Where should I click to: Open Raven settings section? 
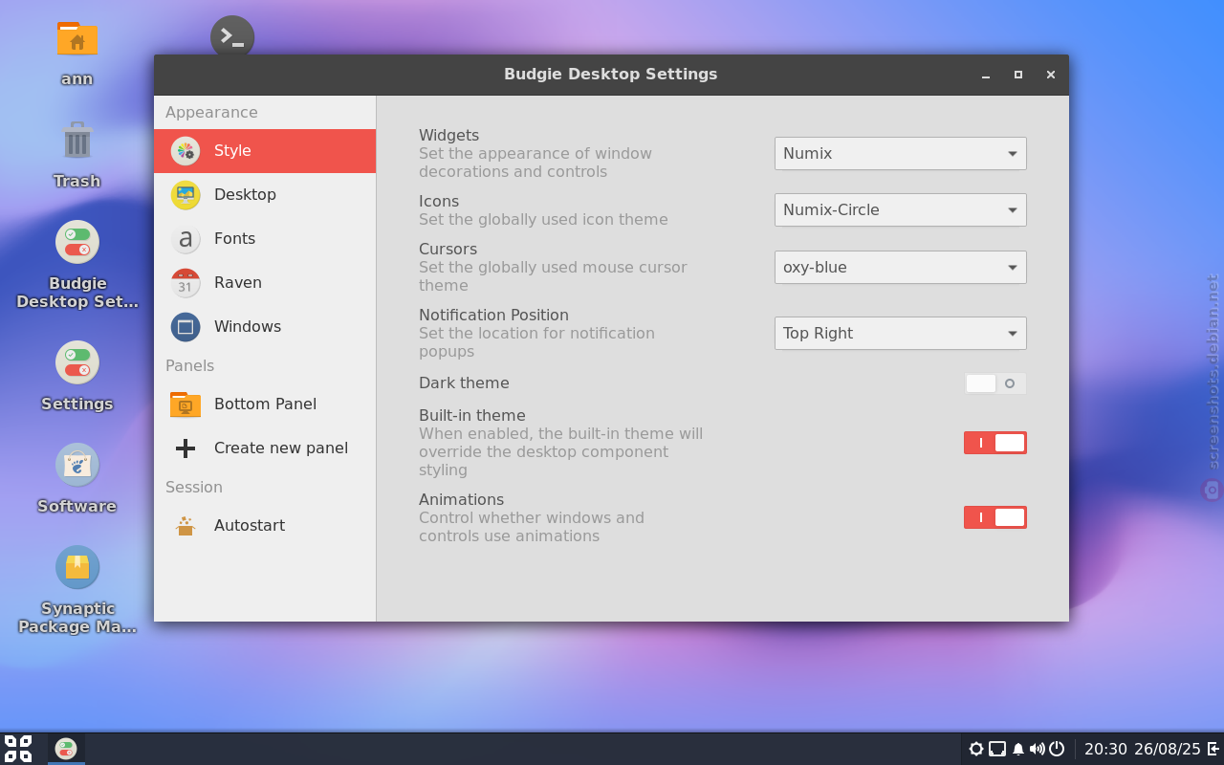[x=265, y=283]
